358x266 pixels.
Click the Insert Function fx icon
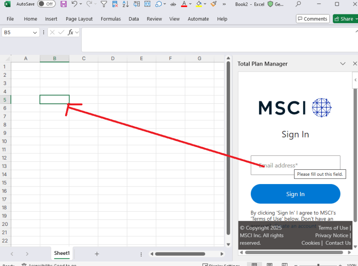[71, 33]
